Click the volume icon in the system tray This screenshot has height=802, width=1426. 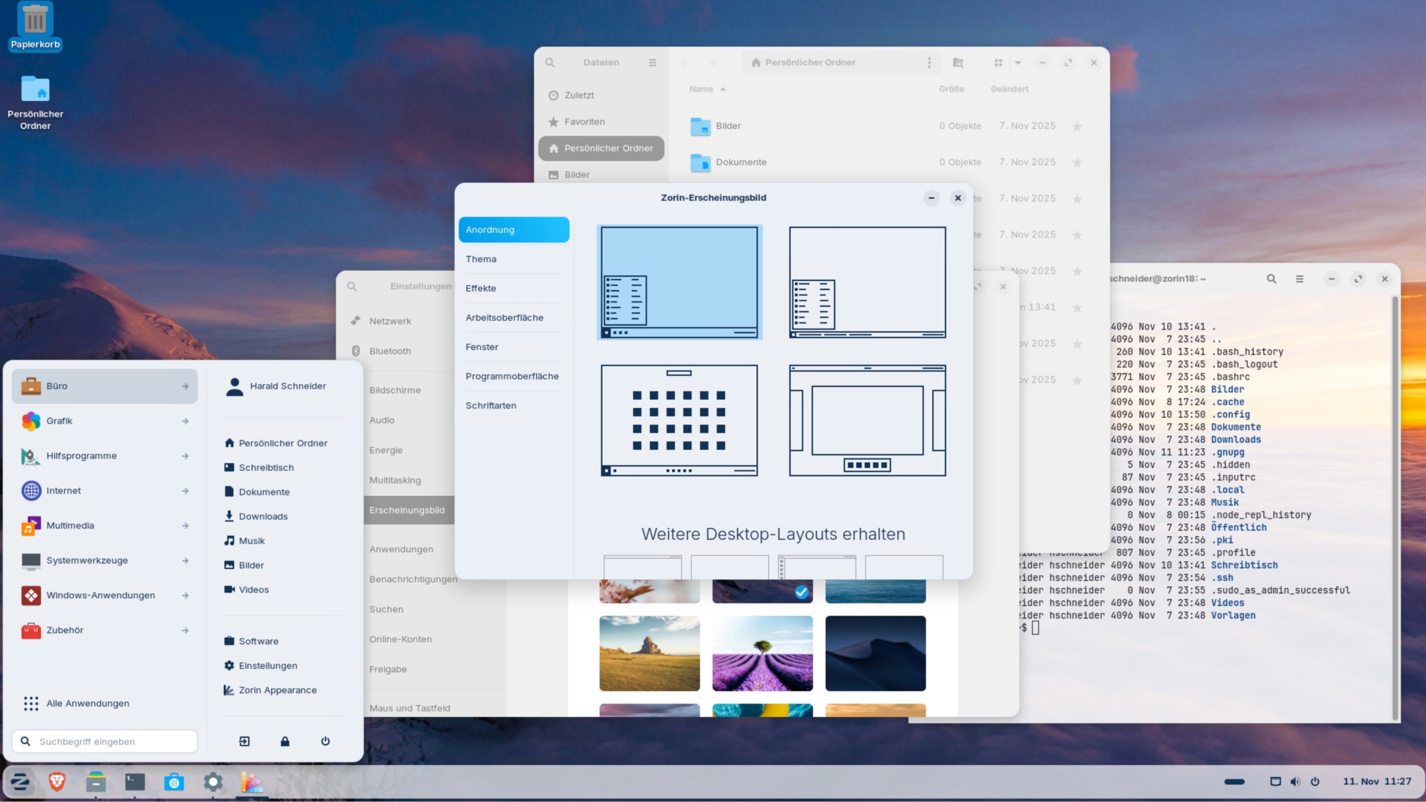(x=1295, y=781)
